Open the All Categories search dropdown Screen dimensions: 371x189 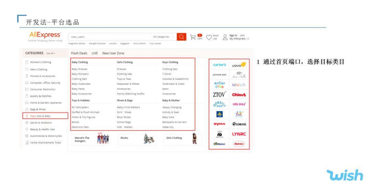click(x=163, y=37)
